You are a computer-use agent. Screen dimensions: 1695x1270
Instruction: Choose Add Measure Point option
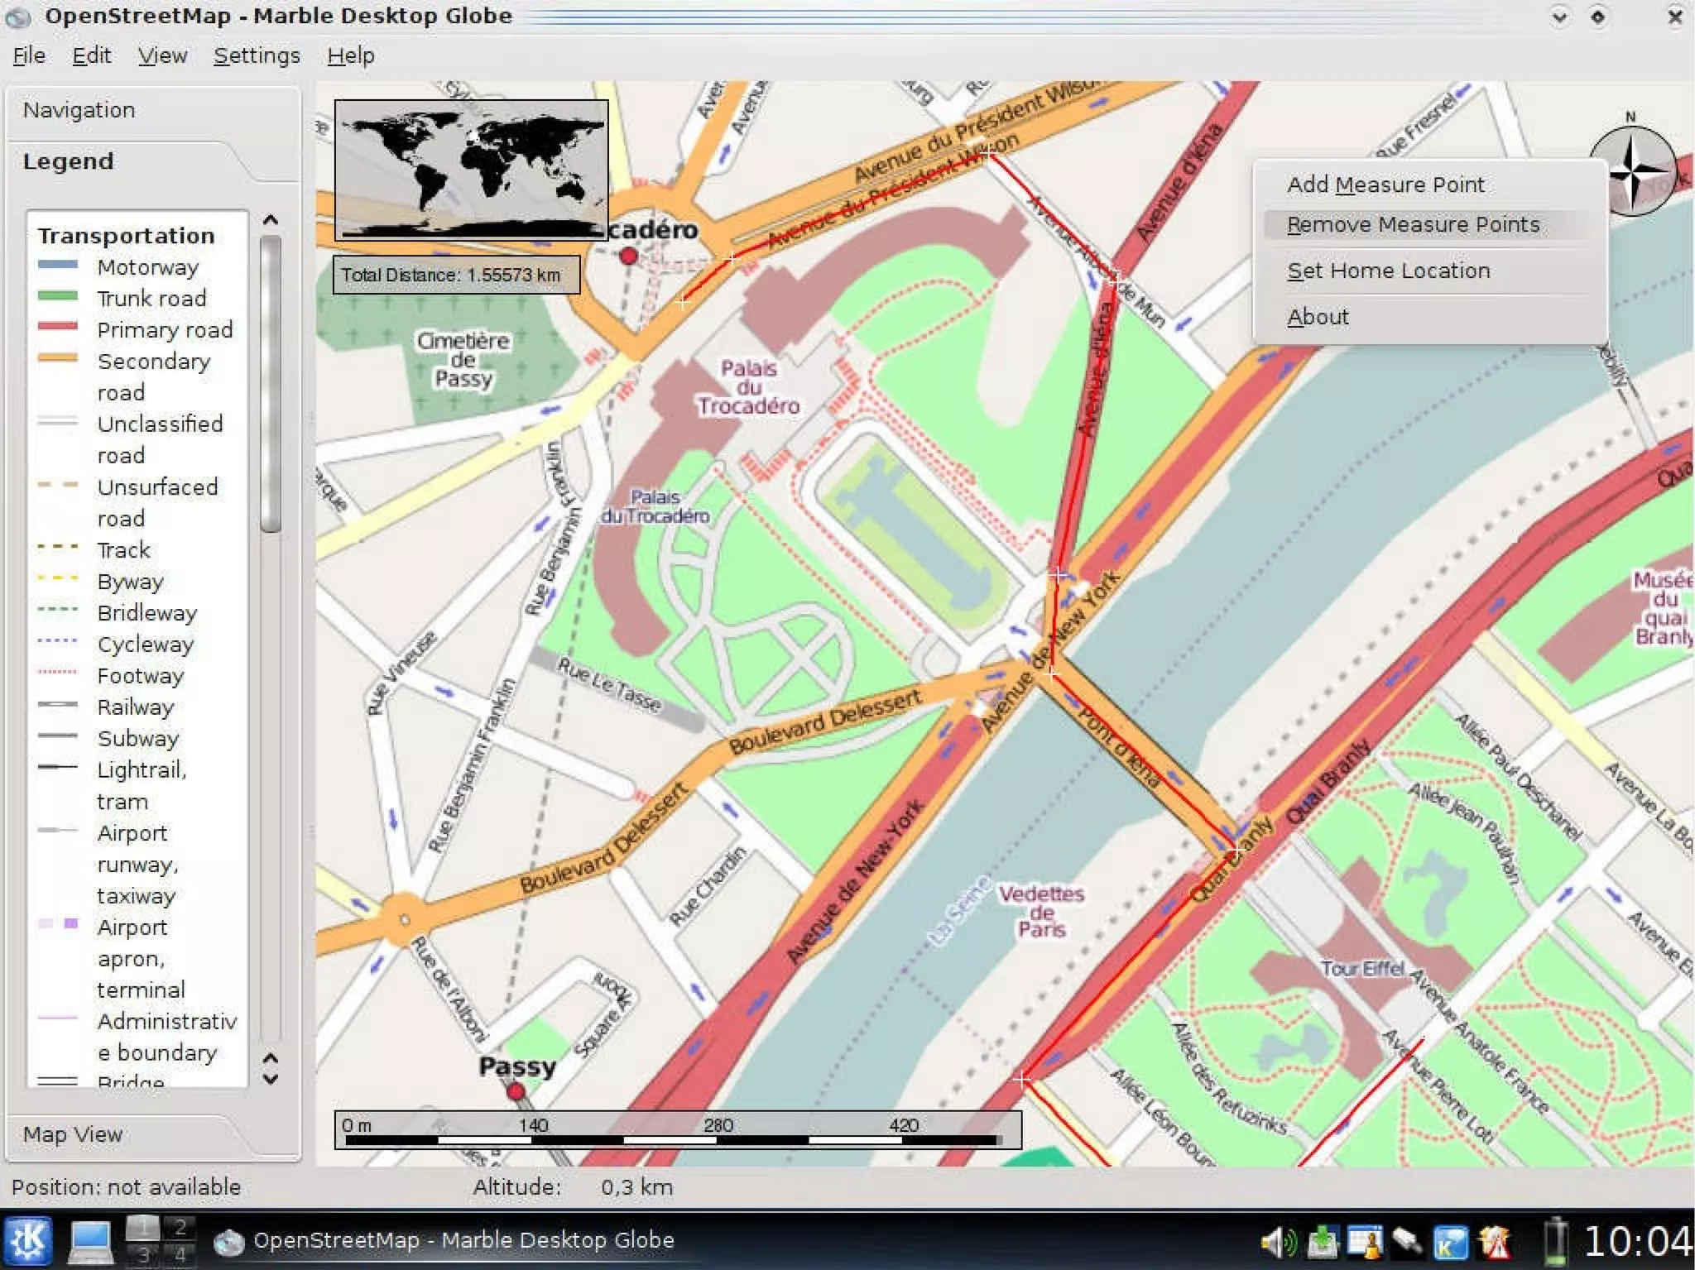tap(1385, 185)
